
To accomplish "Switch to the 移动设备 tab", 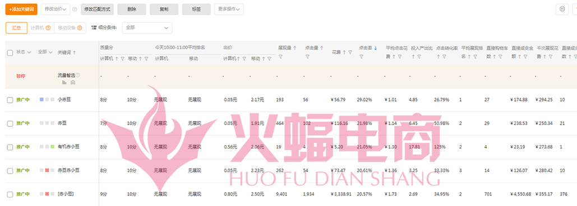I will pos(70,28).
